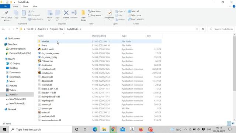Image resolution: width=236 pixels, height=133 pixels.
Task: Select the Addr2LineUI application
Action: (99, 49)
